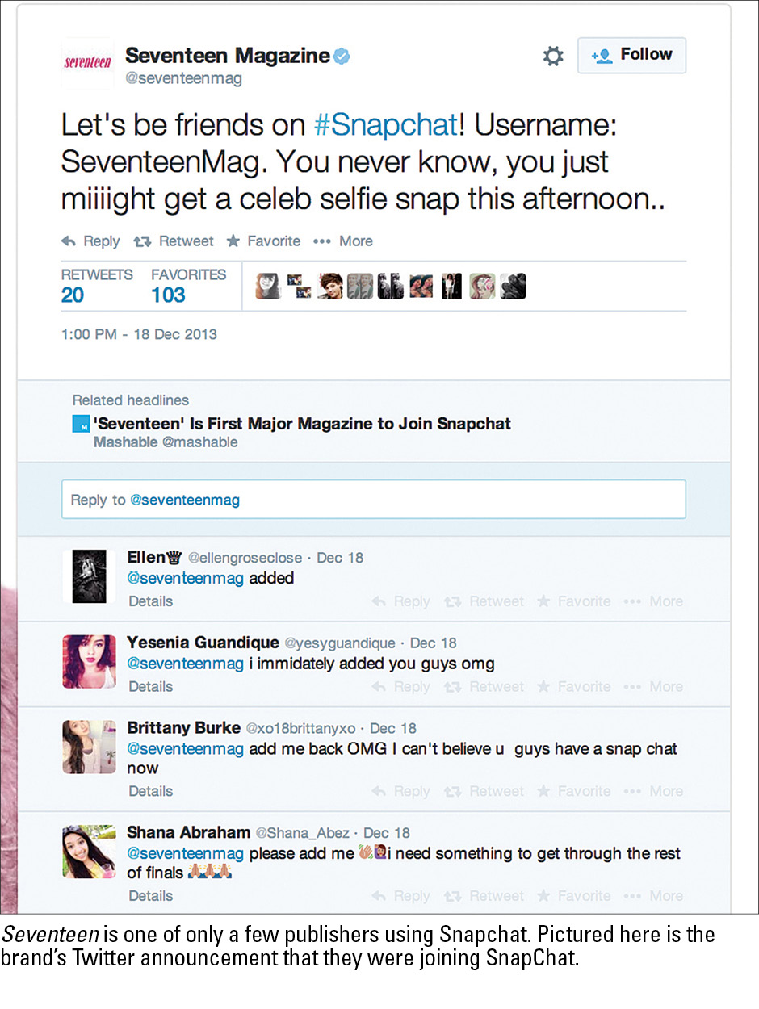Favorite the main Snapchat announcement tweet
This screenshot has height=1009, width=759.
pos(263,241)
